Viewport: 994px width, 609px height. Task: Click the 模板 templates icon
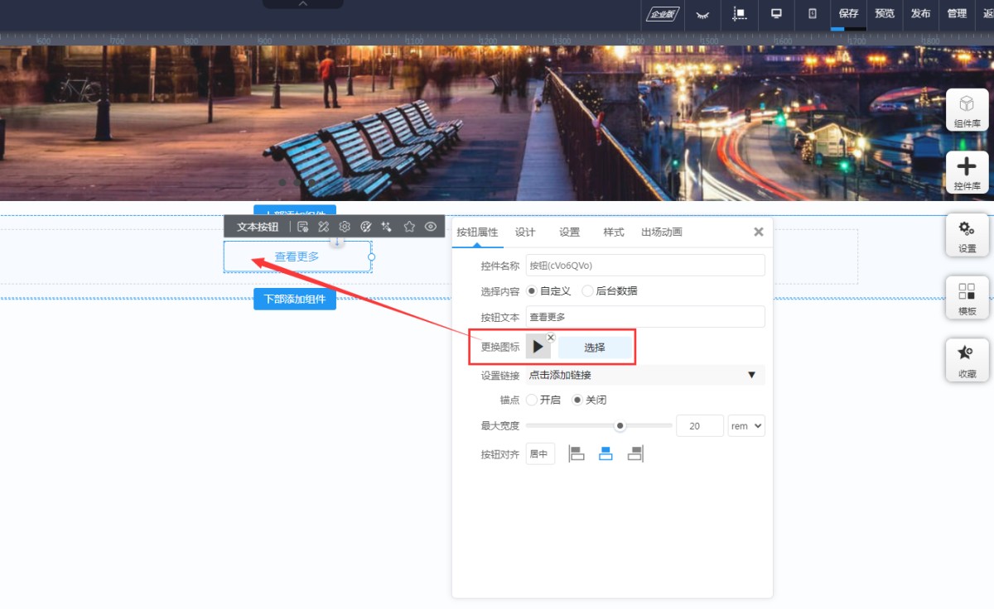pyautogui.click(x=967, y=297)
